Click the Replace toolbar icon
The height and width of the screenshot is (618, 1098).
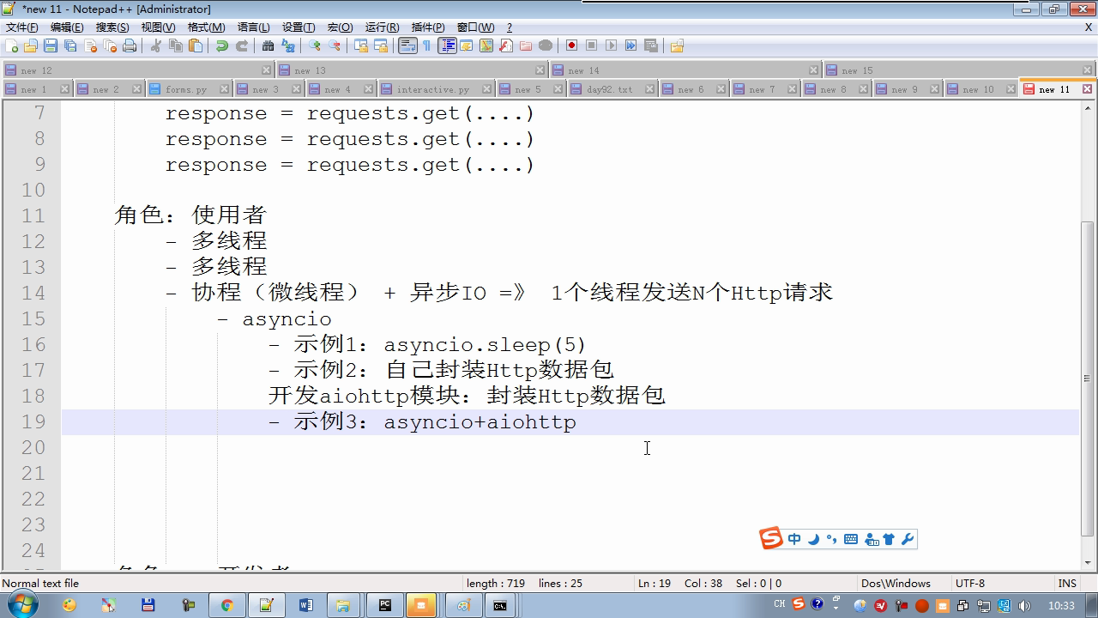click(x=288, y=45)
